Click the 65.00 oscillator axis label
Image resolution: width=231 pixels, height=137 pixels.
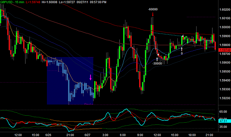223,112
